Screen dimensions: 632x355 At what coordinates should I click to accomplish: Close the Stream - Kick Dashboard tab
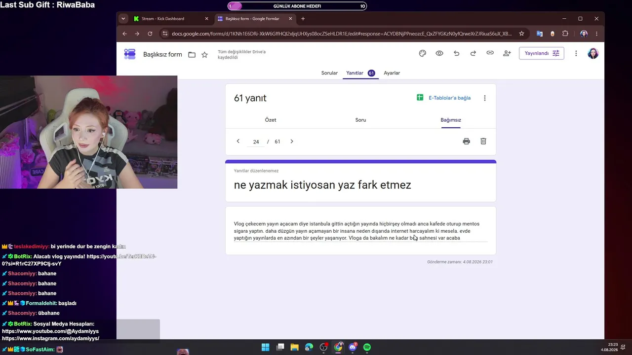pos(206,19)
